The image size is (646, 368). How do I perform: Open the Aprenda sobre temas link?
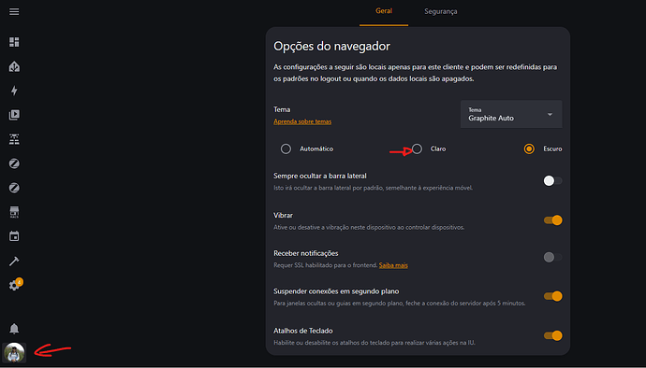302,121
